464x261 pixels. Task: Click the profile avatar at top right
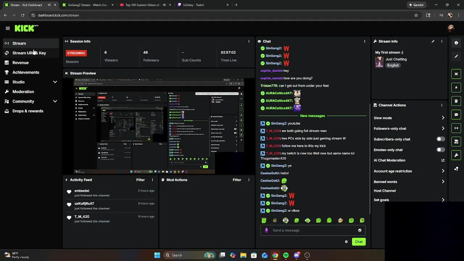coord(451,28)
